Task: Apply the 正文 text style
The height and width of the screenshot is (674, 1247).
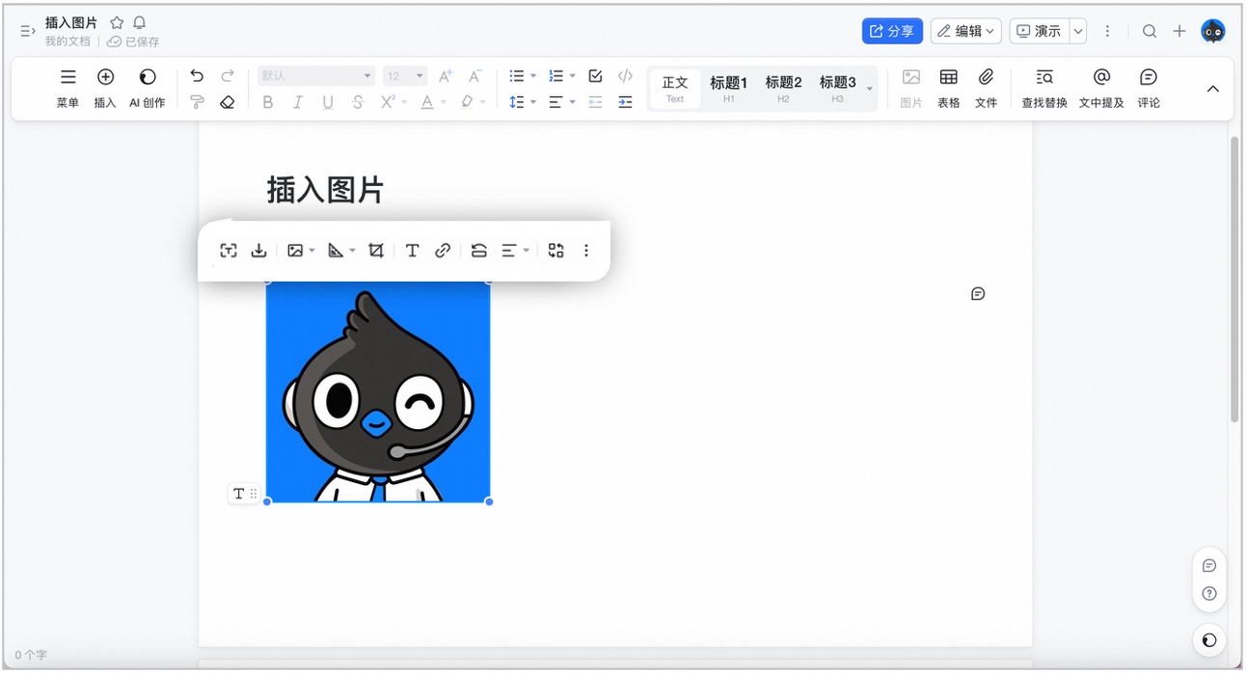Action: tap(675, 89)
